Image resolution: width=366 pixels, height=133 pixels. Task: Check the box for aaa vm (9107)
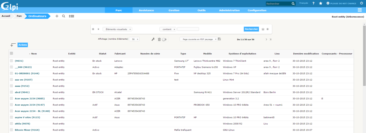(x=11, y=80)
